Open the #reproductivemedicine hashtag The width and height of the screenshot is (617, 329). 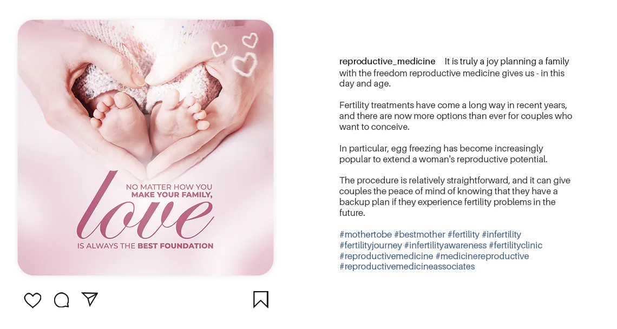[386, 256]
